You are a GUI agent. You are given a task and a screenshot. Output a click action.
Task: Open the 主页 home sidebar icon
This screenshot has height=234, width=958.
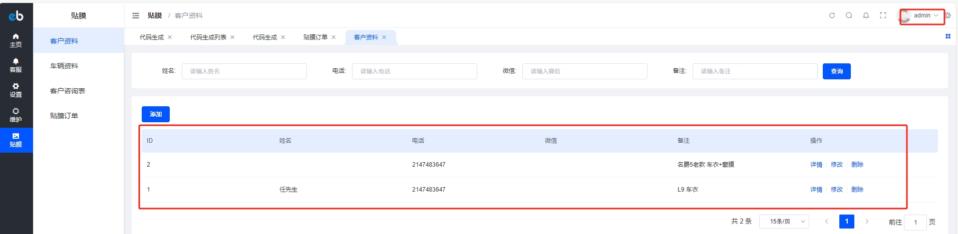click(x=16, y=40)
